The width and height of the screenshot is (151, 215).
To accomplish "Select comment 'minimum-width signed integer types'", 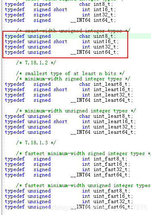I will tap(73, 79).
